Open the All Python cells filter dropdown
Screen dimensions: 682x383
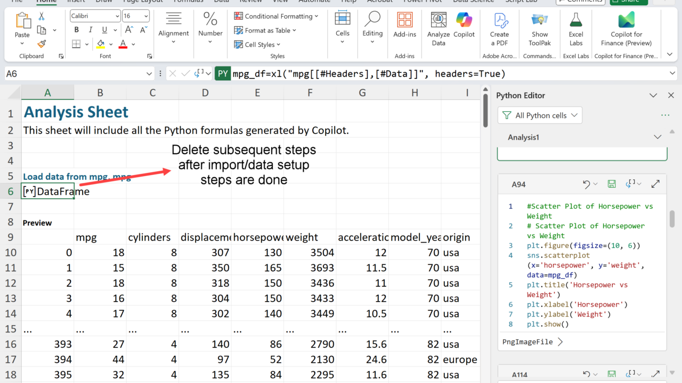pyautogui.click(x=540, y=115)
